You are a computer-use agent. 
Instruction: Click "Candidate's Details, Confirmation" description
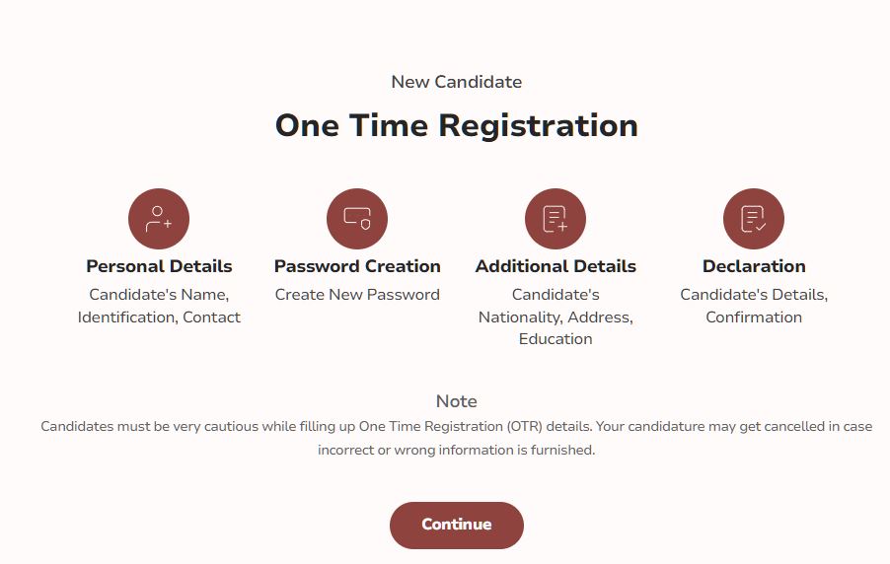coord(754,306)
